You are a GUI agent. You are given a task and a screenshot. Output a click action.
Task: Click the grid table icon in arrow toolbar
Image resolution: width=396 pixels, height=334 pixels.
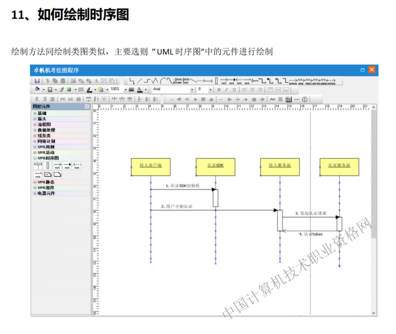click(288, 99)
